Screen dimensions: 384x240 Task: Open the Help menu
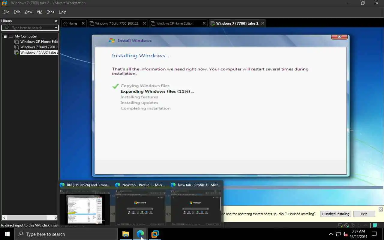pos(62,12)
